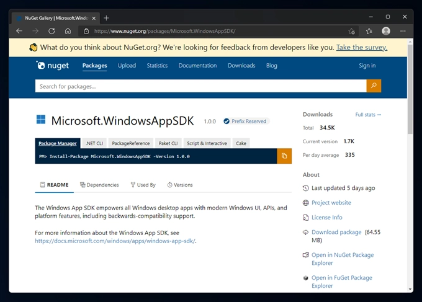422x302 pixels.
Task: Select the Paket CLI tab
Action: (x=168, y=143)
